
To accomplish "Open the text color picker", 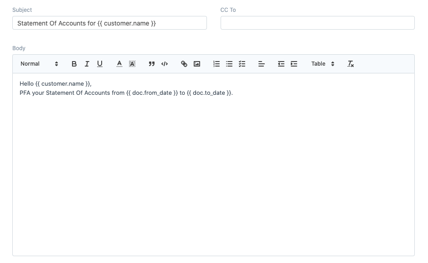I will (x=119, y=64).
